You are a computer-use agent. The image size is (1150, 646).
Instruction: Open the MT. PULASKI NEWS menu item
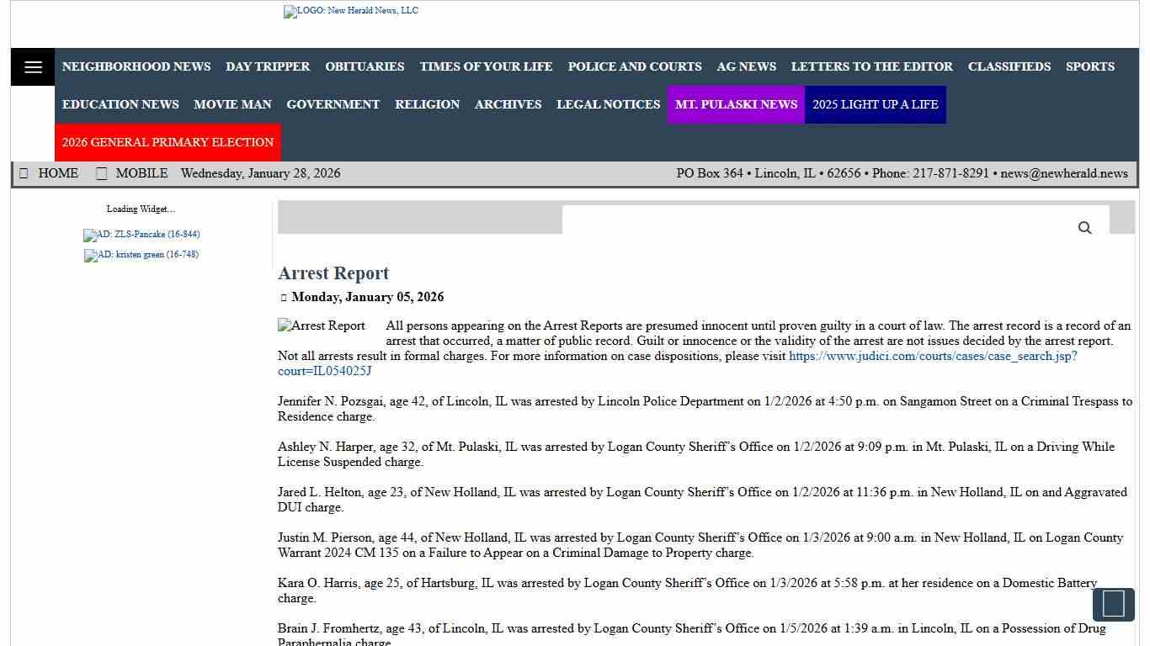pyautogui.click(x=735, y=104)
